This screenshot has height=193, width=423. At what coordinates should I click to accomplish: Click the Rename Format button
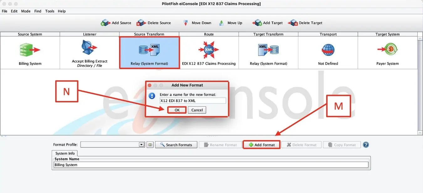pyautogui.click(x=220, y=145)
